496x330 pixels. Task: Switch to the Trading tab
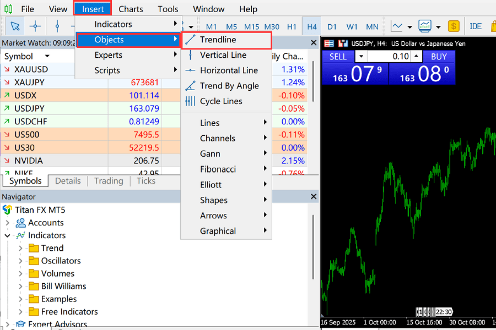(x=109, y=181)
